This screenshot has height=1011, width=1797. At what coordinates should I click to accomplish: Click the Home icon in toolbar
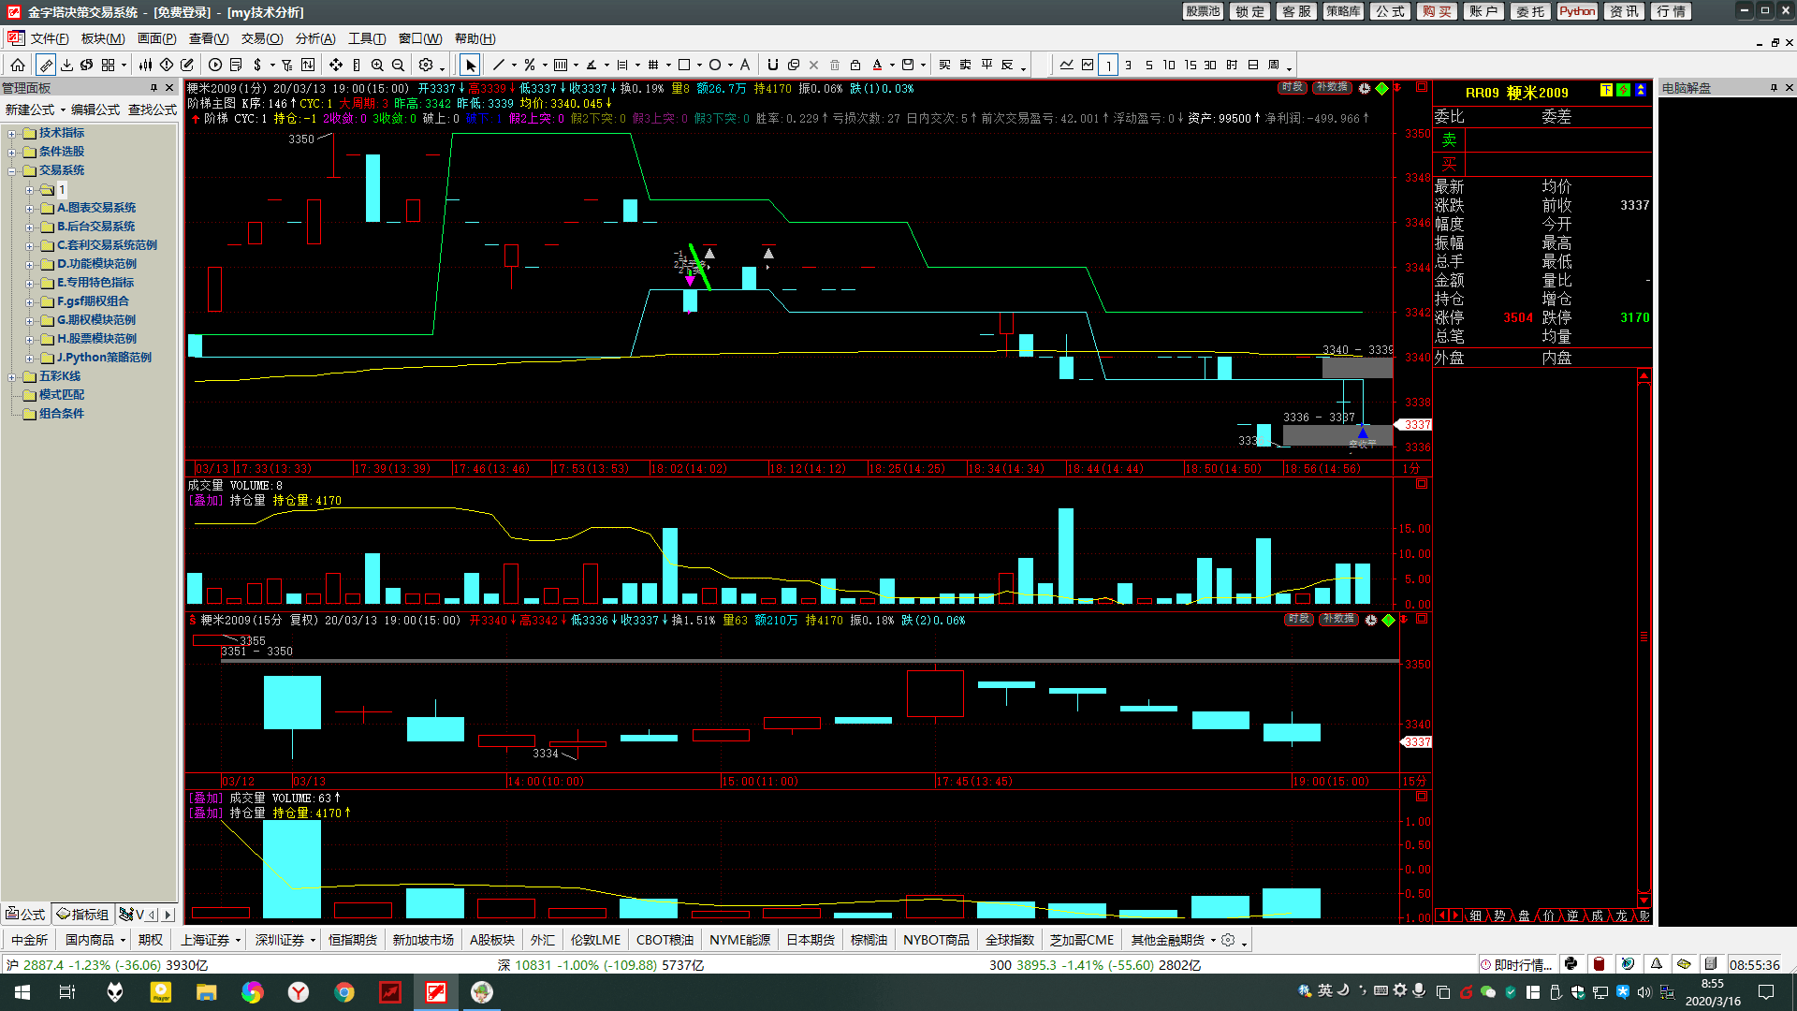tap(18, 65)
